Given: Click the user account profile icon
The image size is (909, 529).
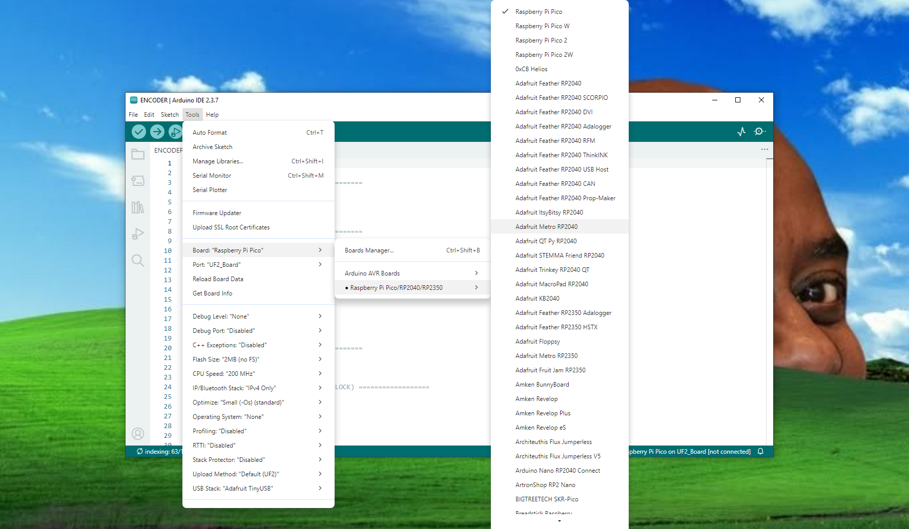Looking at the screenshot, I should pyautogui.click(x=138, y=434).
